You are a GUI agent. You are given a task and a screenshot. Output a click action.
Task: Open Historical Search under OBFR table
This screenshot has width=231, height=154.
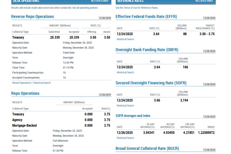click(x=125, y=73)
